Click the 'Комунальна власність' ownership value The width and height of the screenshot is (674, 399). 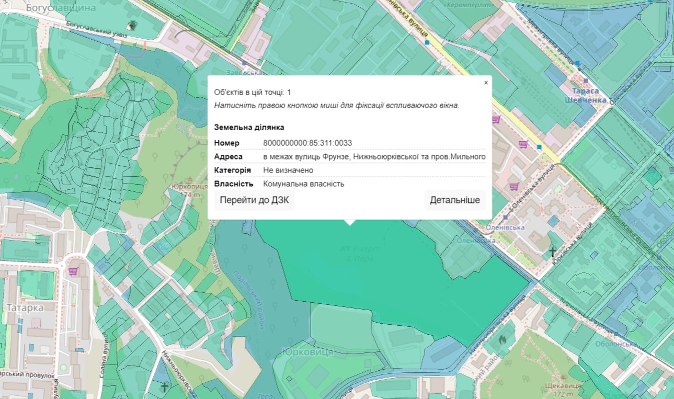304,184
